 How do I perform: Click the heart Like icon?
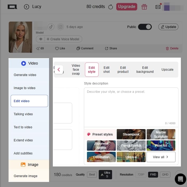pyautogui.click(x=57, y=49)
